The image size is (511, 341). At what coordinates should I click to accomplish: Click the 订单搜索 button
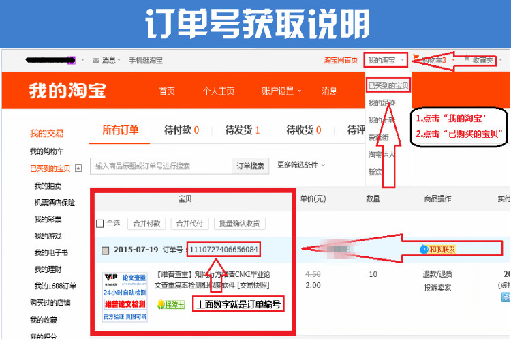(250, 166)
